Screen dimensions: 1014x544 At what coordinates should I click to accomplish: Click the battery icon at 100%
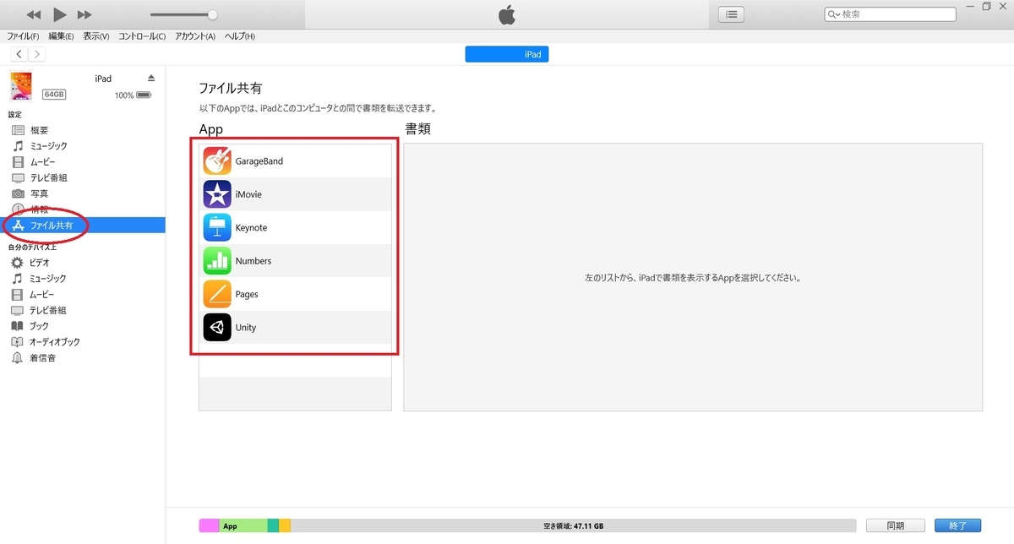144,95
